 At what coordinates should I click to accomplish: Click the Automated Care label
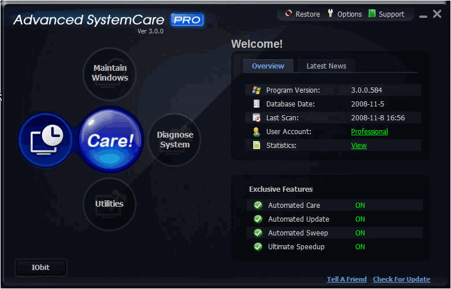point(294,206)
